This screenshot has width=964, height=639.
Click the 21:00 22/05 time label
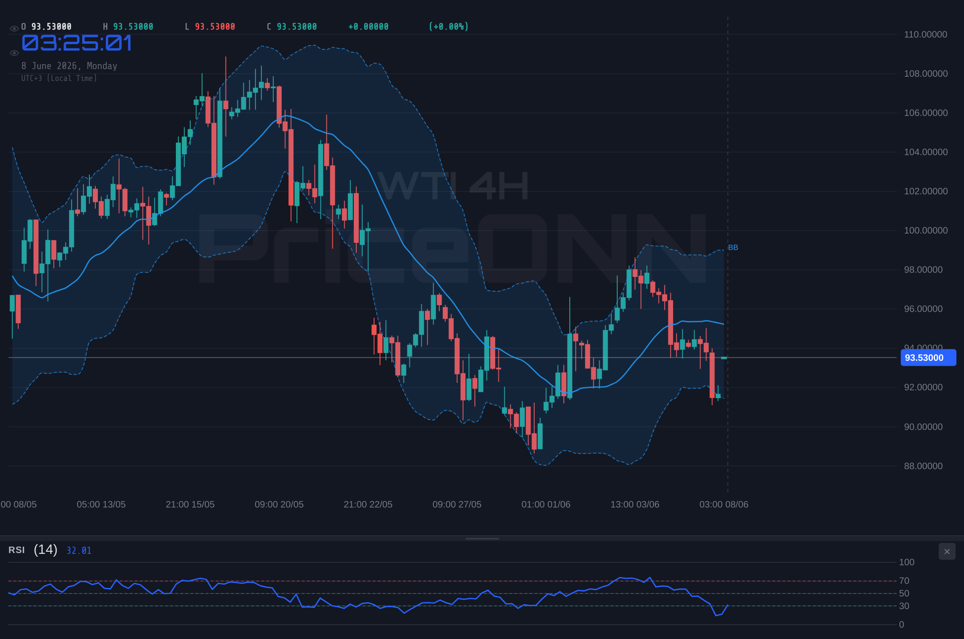tap(368, 505)
